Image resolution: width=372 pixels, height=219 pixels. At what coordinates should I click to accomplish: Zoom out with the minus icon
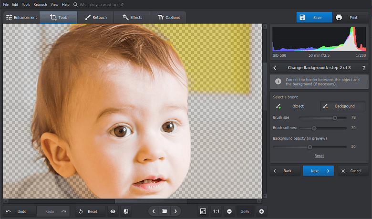[x=229, y=211]
